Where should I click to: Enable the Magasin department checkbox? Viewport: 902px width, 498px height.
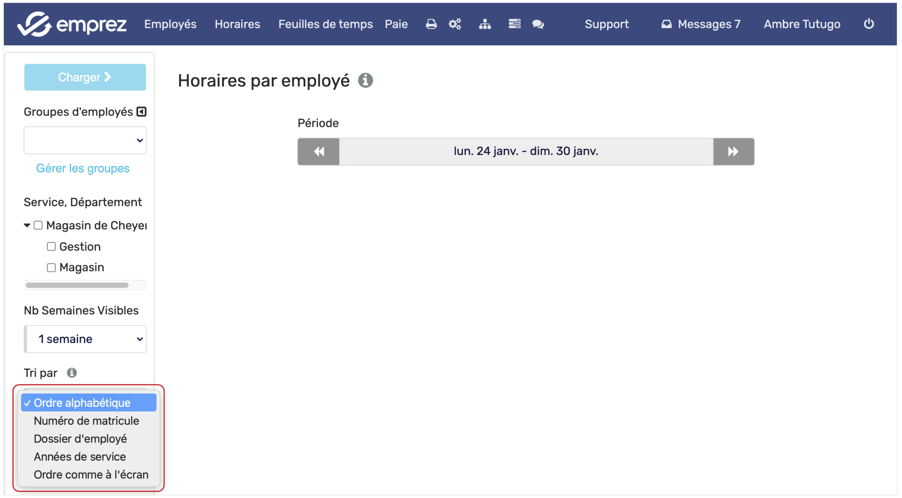tap(51, 268)
